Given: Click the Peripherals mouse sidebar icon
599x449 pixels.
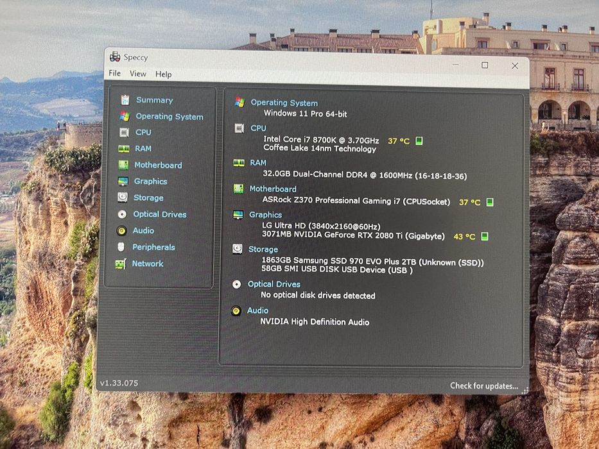Looking at the screenshot, I should coord(121,247).
